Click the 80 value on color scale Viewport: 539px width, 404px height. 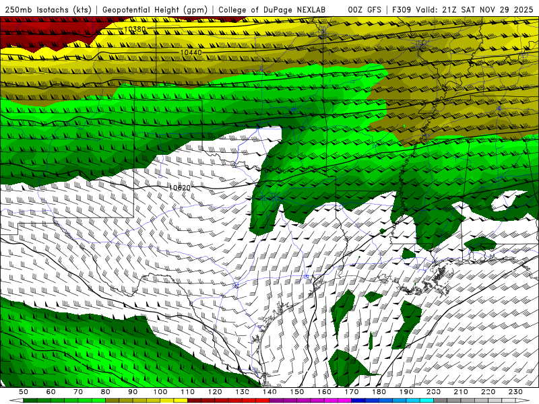pos(105,392)
